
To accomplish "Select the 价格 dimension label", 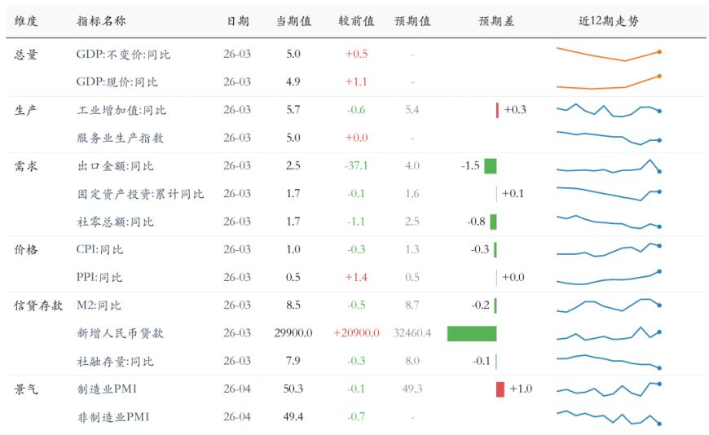I will click(26, 249).
